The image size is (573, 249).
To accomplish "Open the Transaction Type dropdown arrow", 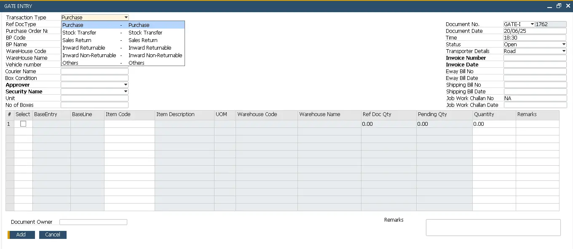I will [x=126, y=18].
